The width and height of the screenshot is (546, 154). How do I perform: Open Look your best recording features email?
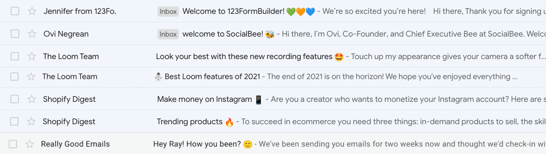click(x=244, y=56)
